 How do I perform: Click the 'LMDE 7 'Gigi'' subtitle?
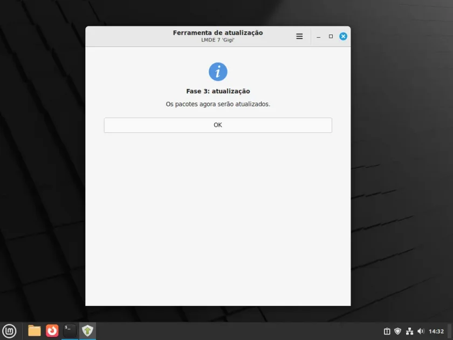(218, 40)
